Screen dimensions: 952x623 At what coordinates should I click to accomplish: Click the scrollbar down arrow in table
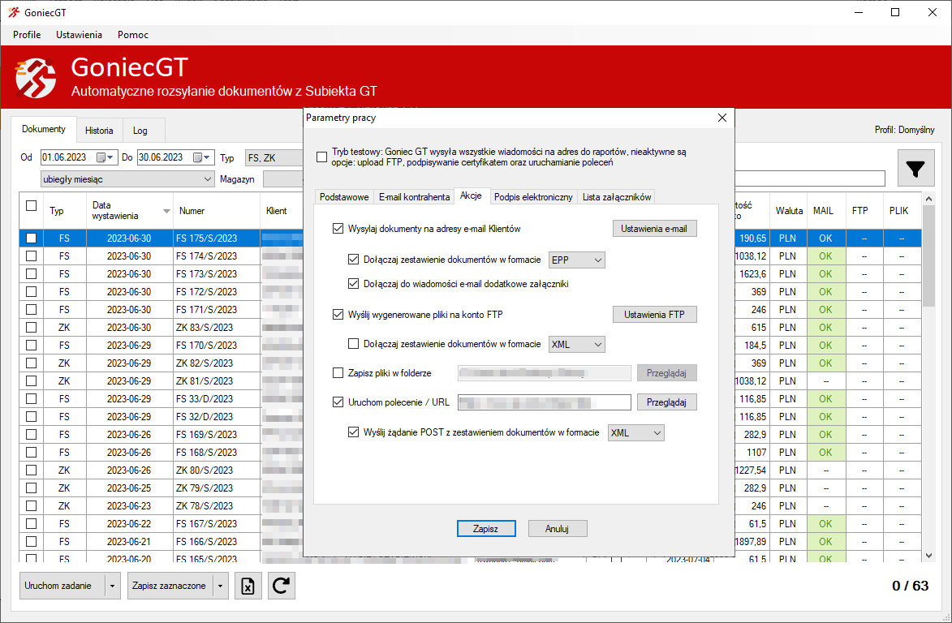coord(928,555)
